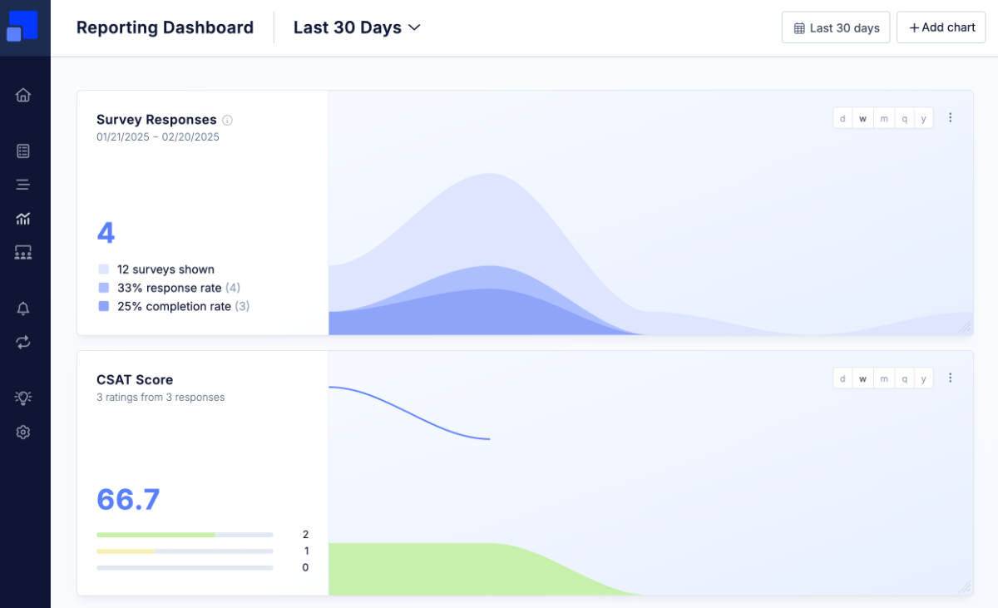Image resolution: width=998 pixels, height=608 pixels.
Task: Click the Add chart button
Action: (941, 27)
